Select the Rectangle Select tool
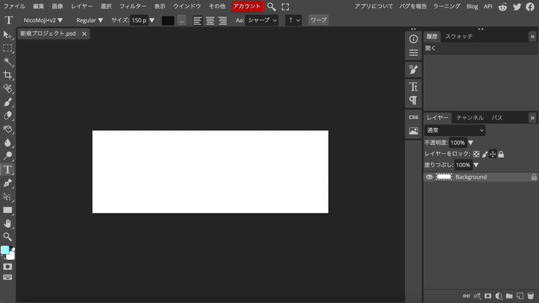 (x=7, y=48)
